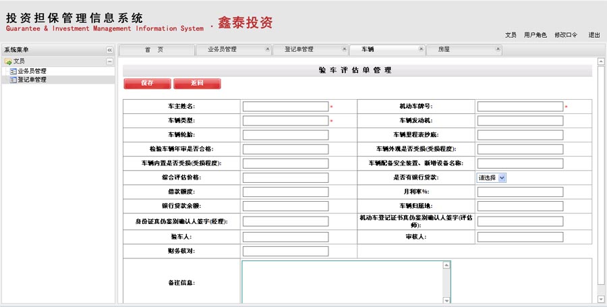The image size is (607, 307).
Task: Collapse the 文员 tree group
Action: (109, 61)
